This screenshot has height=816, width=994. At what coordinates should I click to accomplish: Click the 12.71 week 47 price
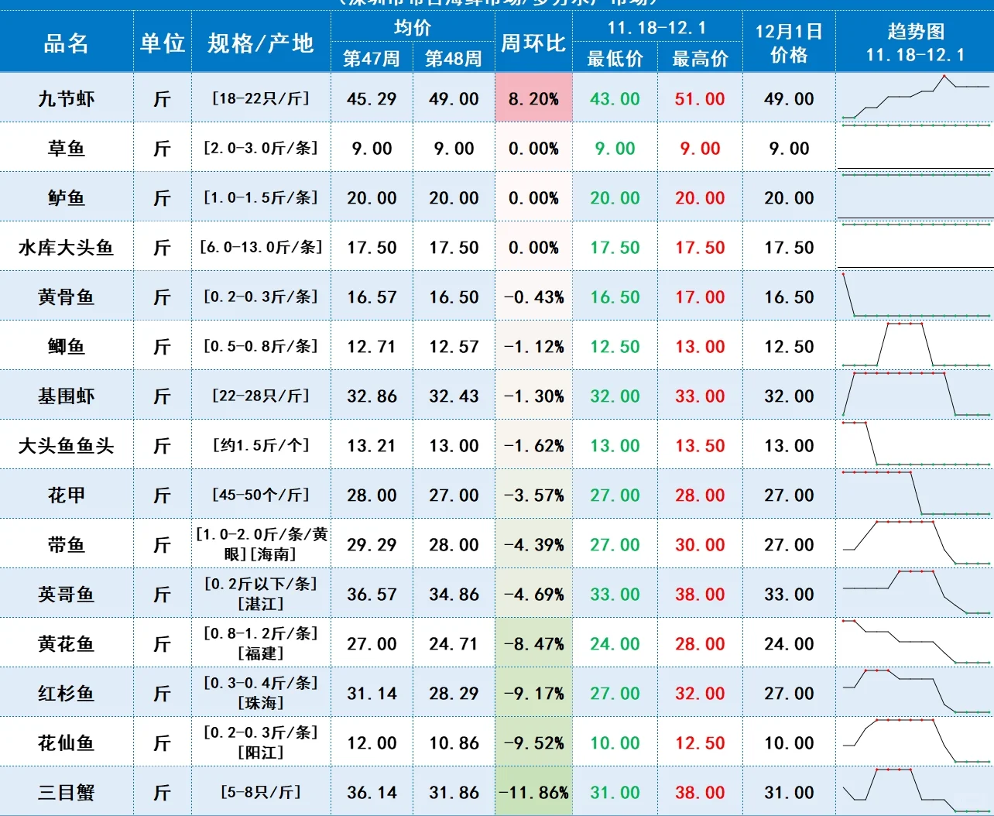372,347
